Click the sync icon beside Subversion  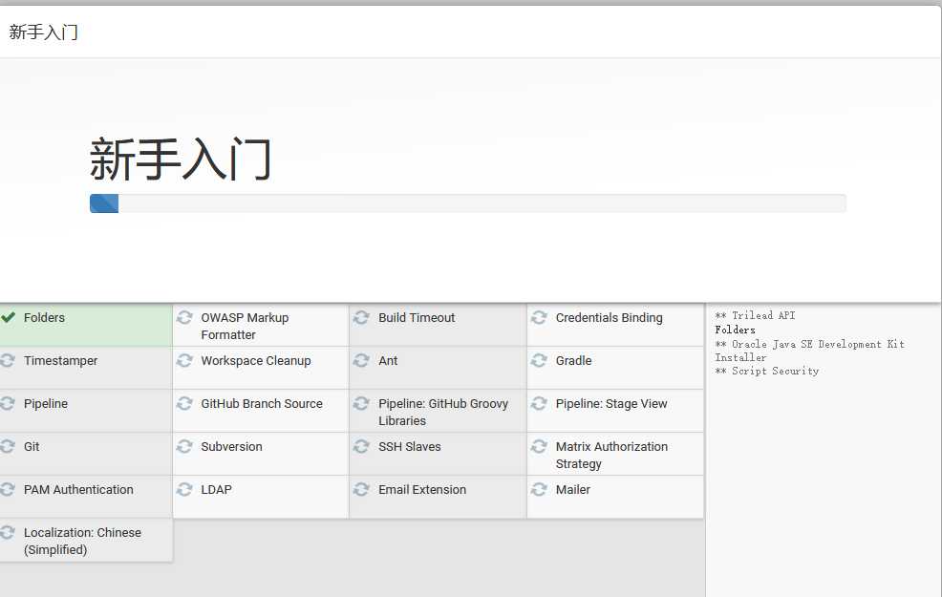184,446
